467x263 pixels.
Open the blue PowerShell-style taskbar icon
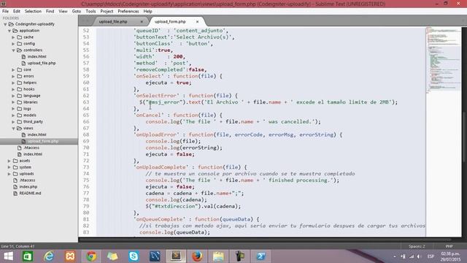click(260, 256)
